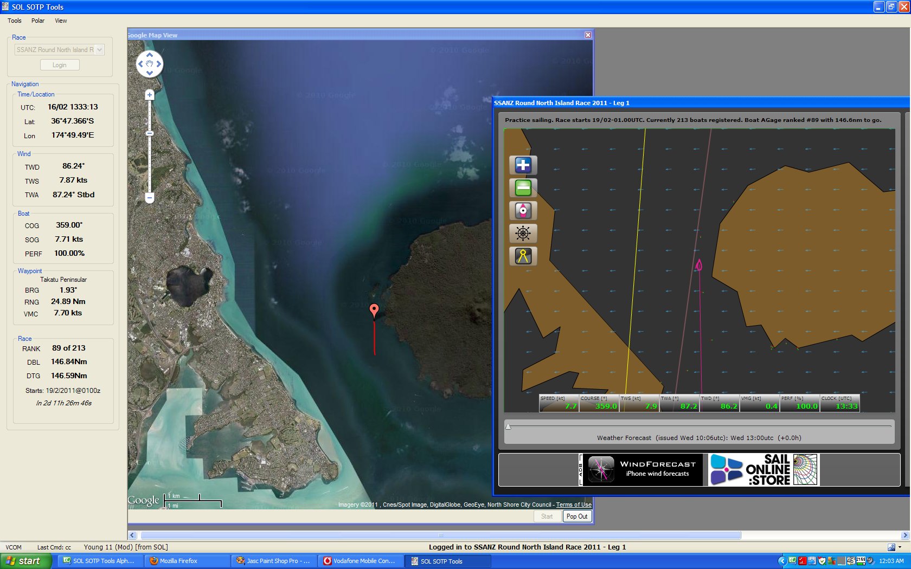Click the SPEED gauge reading 7.7
The width and height of the screenshot is (911, 569).
click(x=571, y=406)
